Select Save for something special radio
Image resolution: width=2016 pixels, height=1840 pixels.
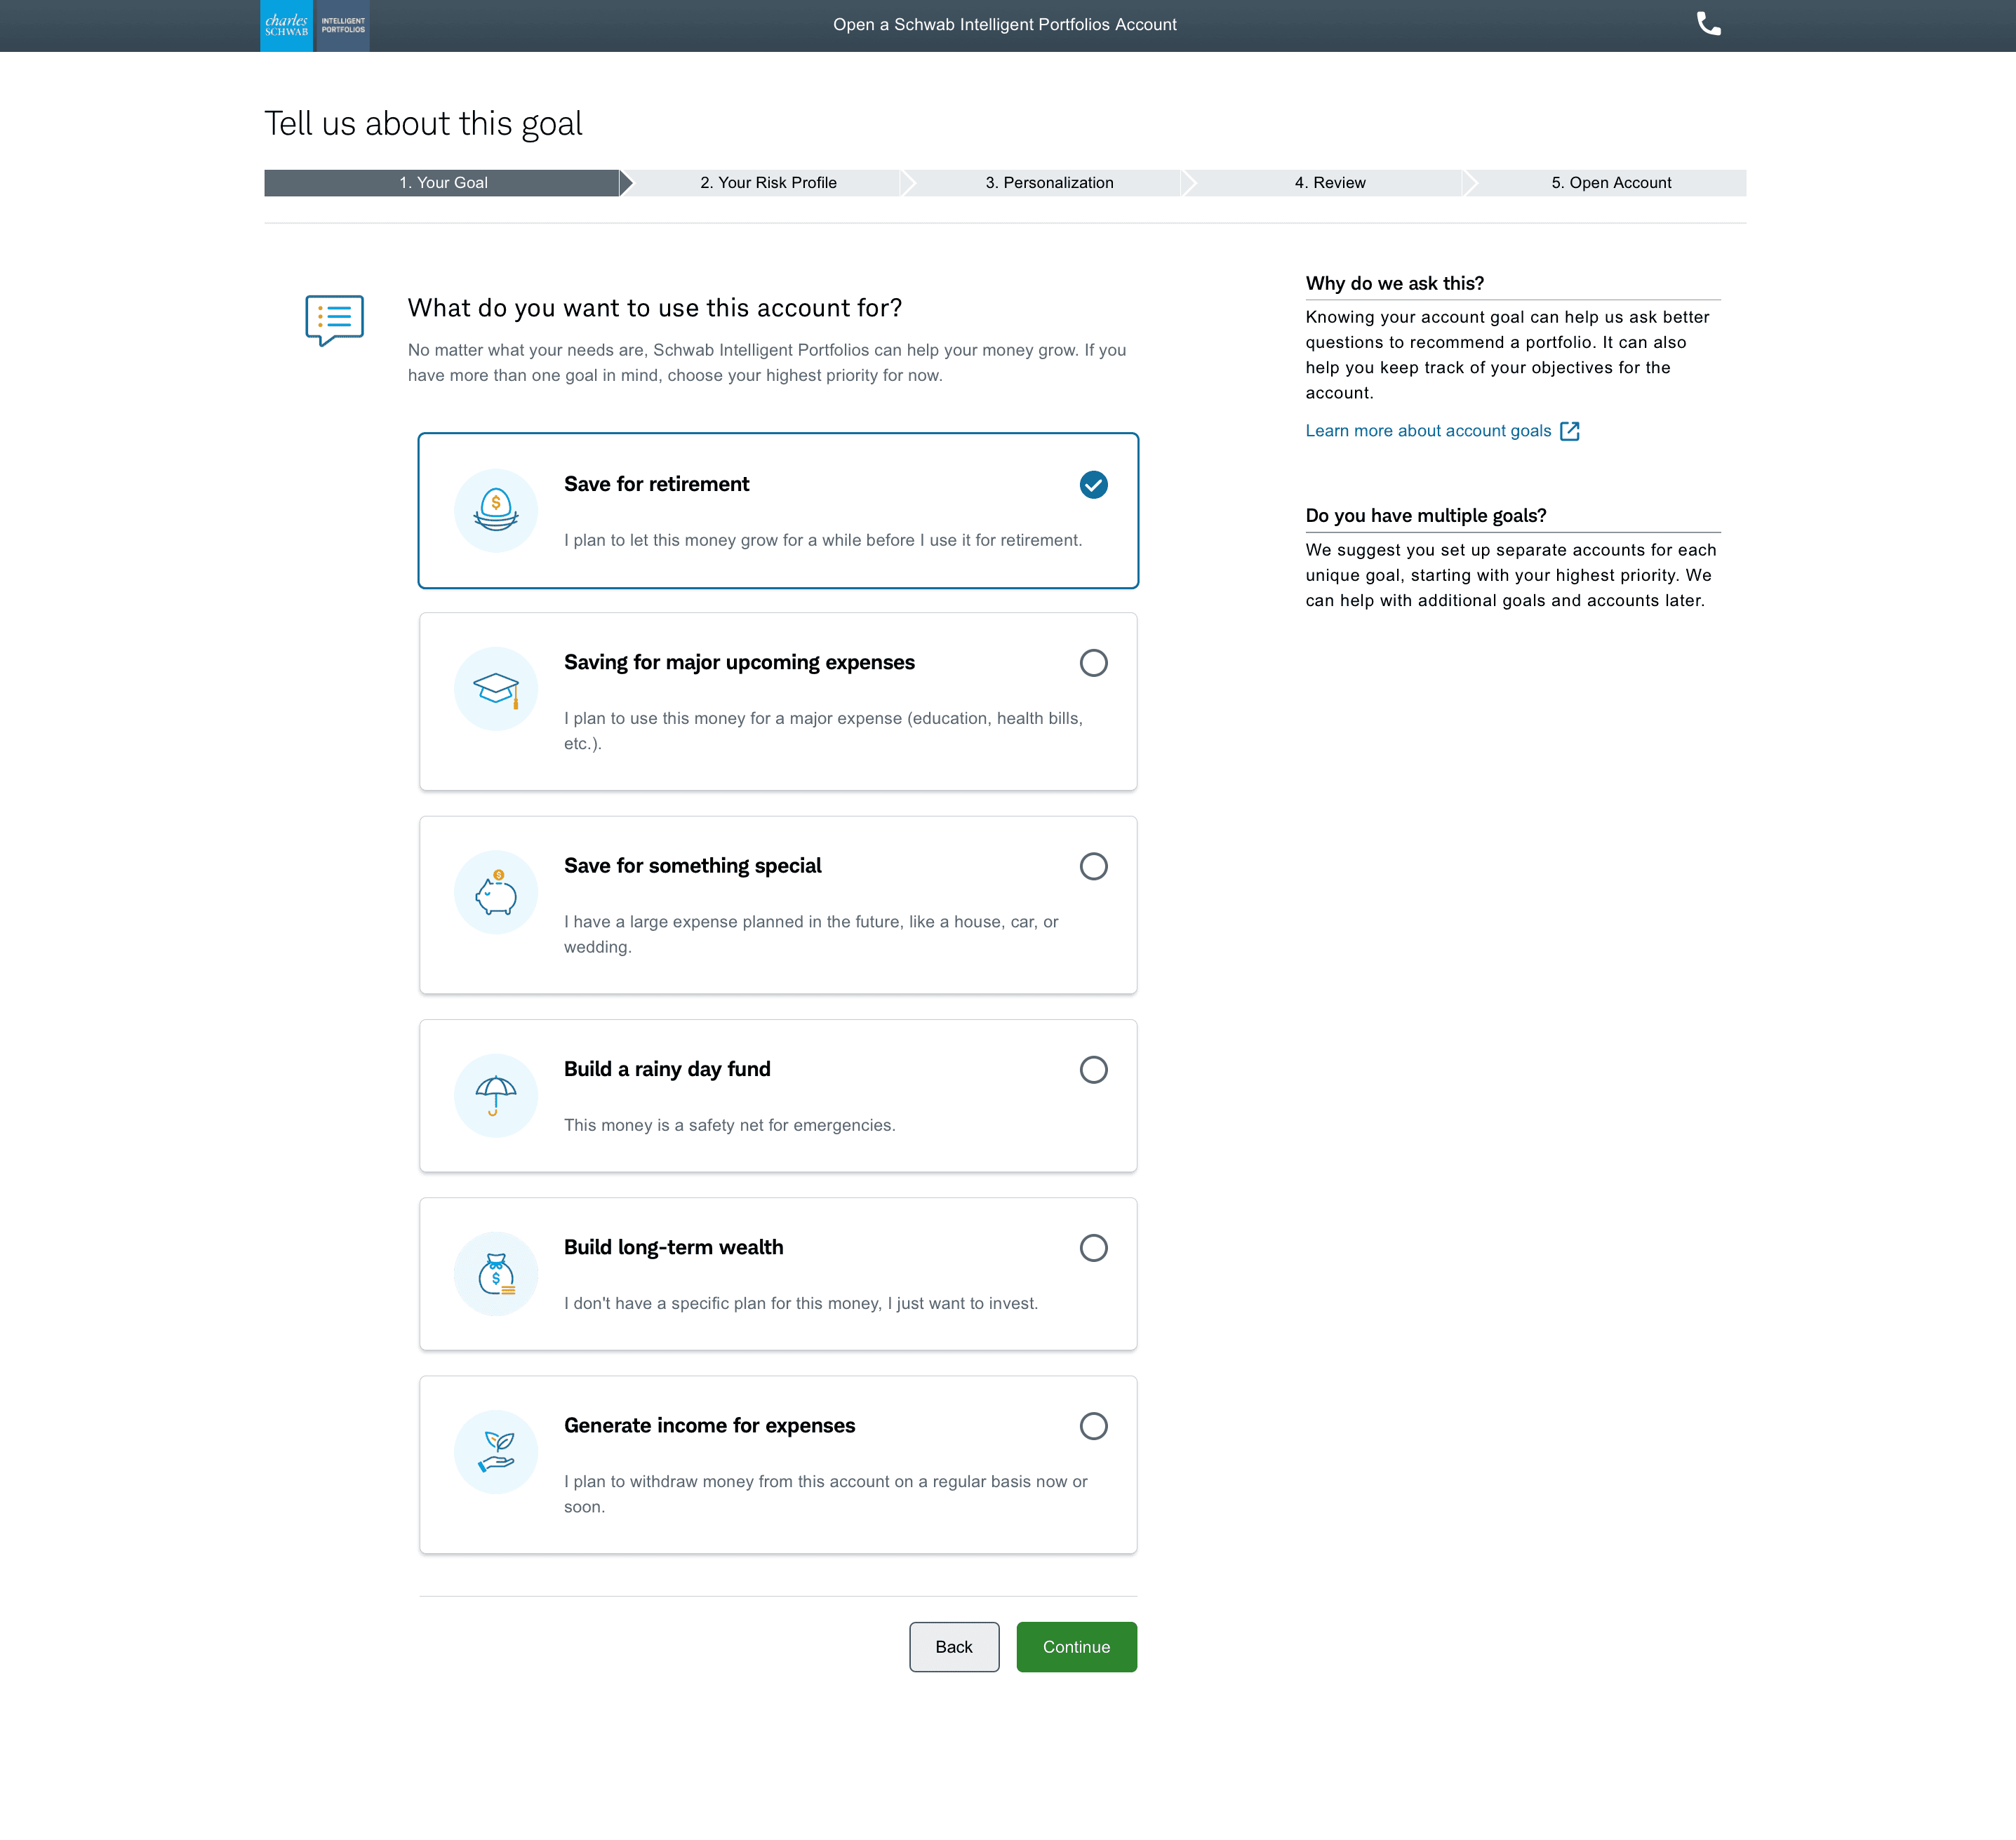coord(1093,866)
